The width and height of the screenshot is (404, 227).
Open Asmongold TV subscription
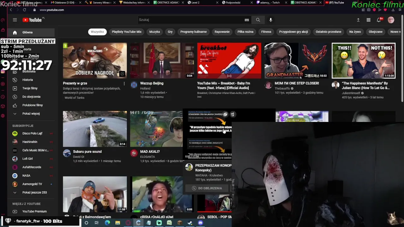tap(31, 184)
